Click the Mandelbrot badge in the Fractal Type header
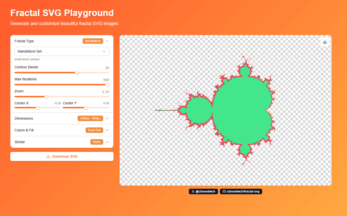Viewport: 347px width, 216px height. [93, 41]
